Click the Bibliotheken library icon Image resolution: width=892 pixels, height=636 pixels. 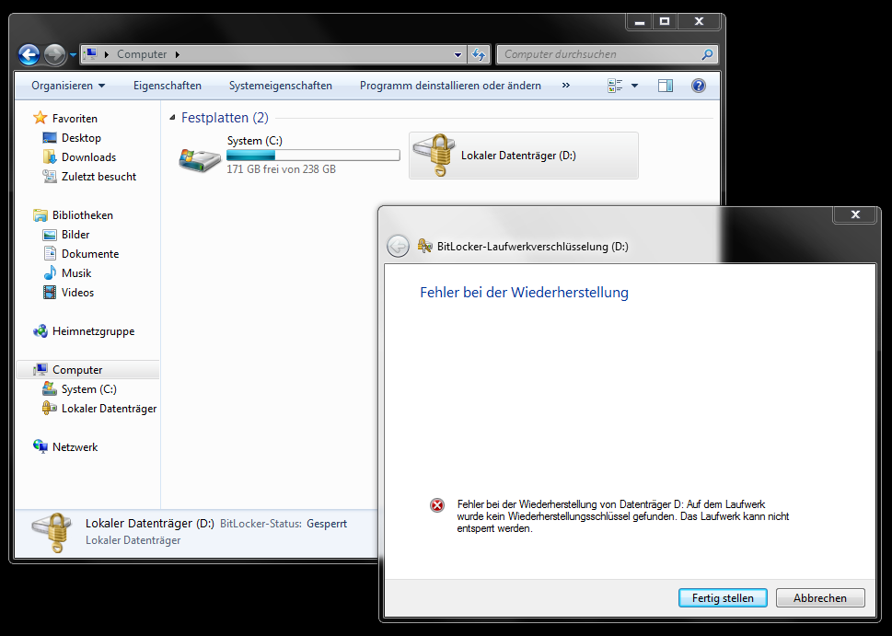[x=40, y=215]
